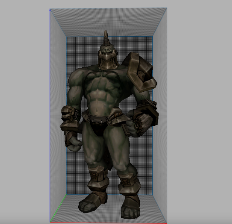Select the red axis line at bottom
The image size is (232, 224).
pos(106,223)
